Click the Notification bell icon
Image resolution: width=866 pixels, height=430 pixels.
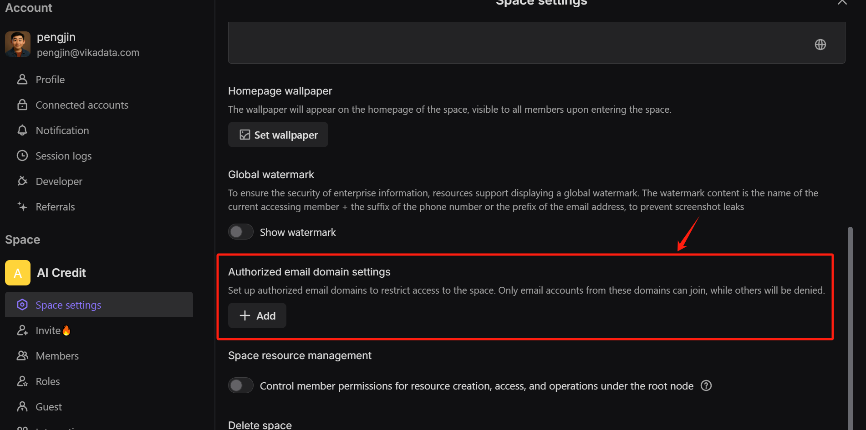22,130
